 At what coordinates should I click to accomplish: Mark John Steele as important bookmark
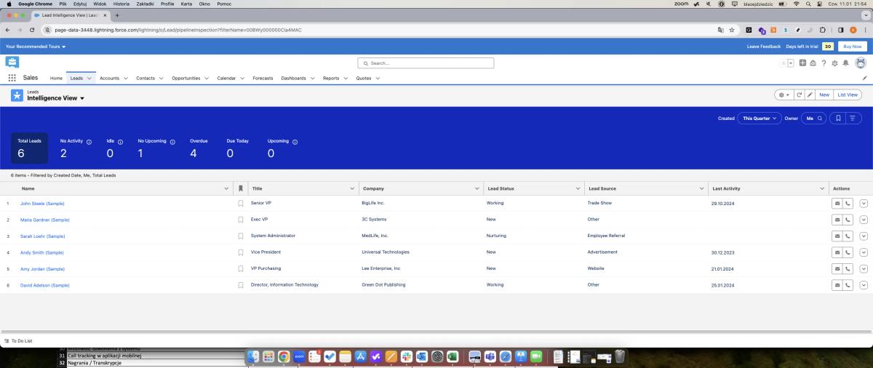pos(241,204)
